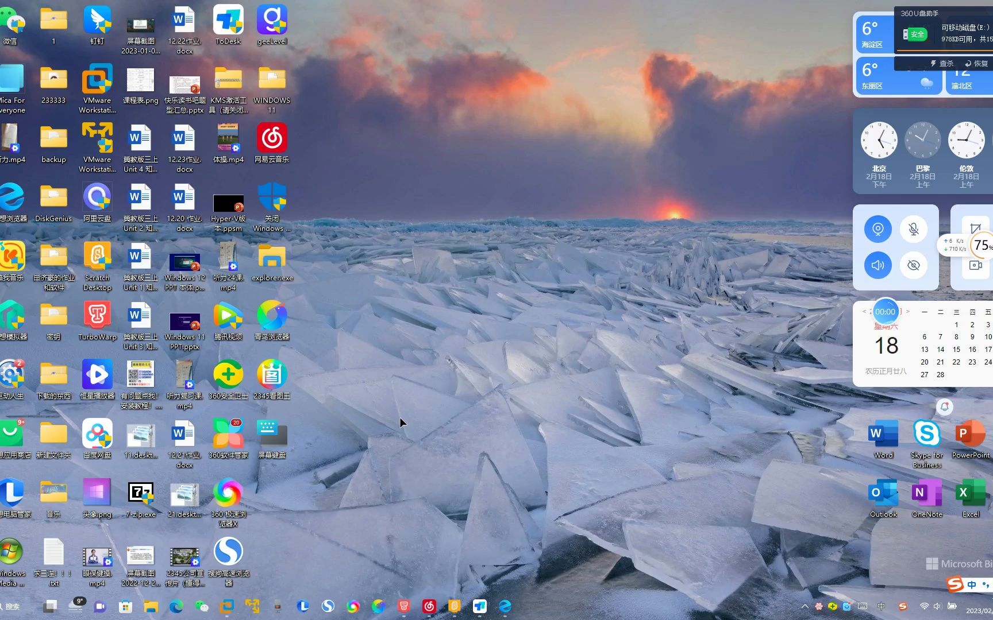Open the Start menu
The image size is (993, 620).
click(51, 606)
